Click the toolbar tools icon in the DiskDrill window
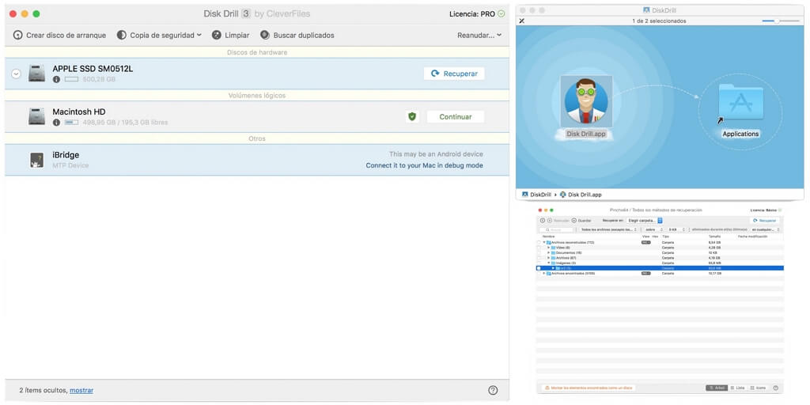The width and height of the screenshot is (810, 405). pos(522,21)
